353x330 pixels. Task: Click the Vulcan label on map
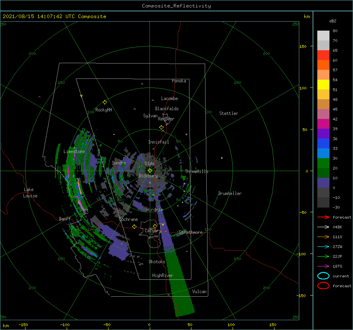(199, 292)
